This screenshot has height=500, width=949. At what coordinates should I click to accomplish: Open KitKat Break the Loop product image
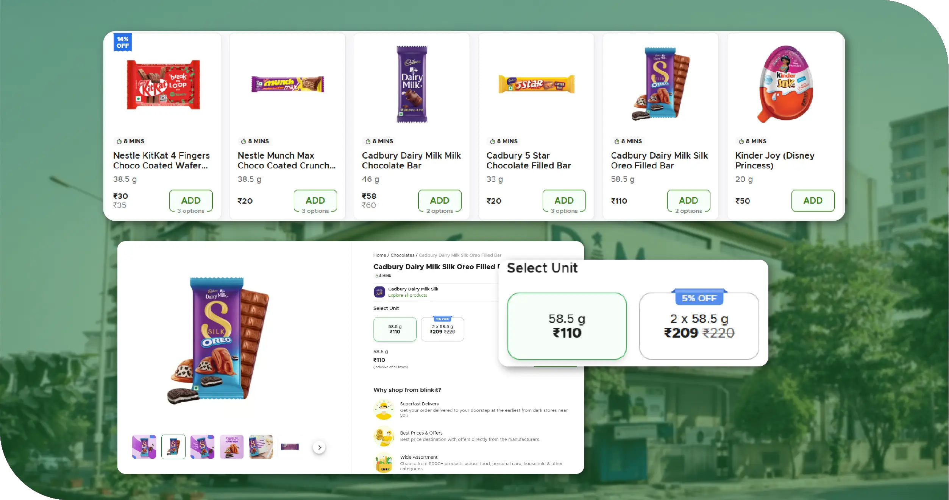coord(163,84)
